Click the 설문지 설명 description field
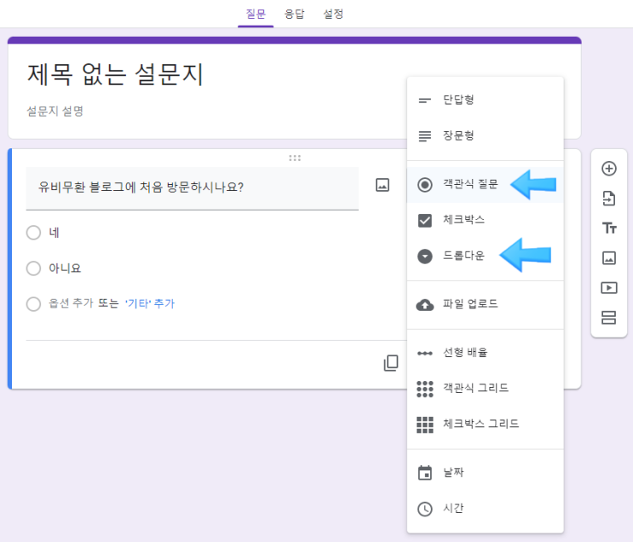633x542 pixels. [55, 111]
